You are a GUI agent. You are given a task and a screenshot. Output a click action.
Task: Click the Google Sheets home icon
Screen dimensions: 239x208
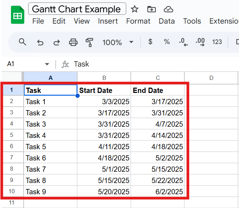point(17,15)
